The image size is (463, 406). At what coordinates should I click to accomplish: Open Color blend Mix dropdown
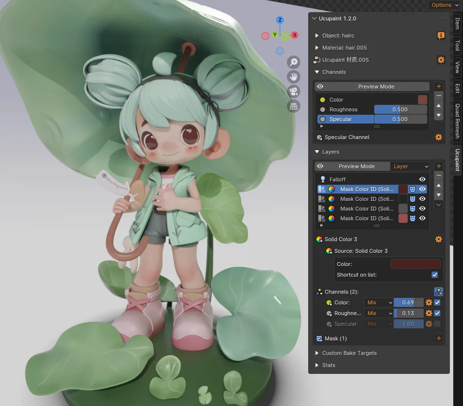coord(379,302)
